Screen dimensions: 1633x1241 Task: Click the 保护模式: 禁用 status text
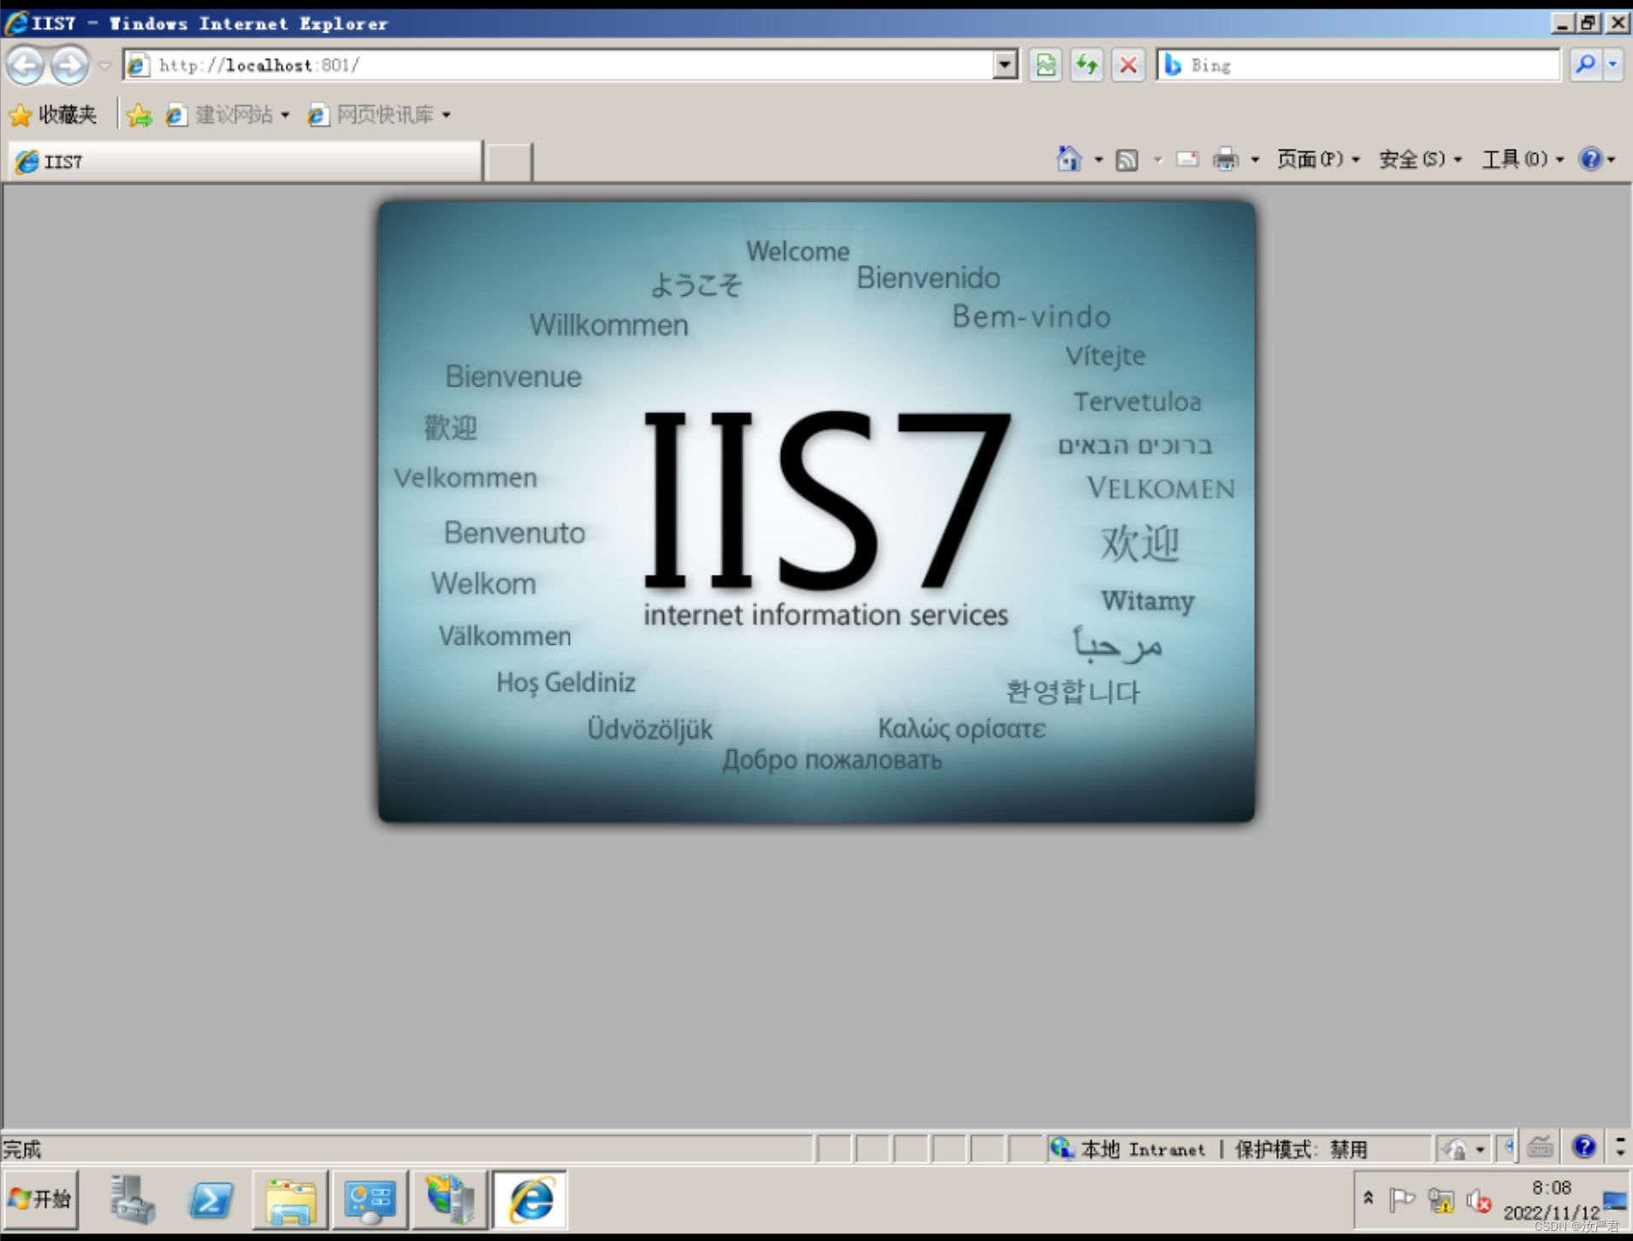pos(1301,1149)
